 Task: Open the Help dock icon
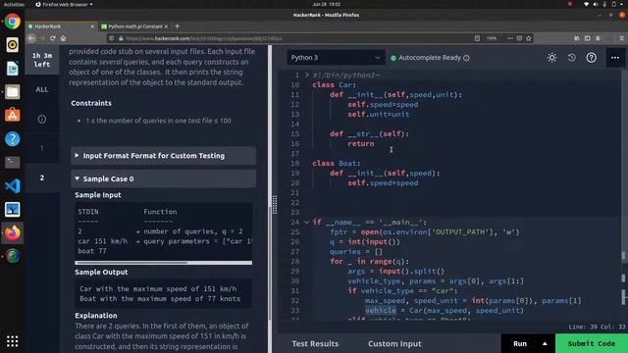click(13, 139)
